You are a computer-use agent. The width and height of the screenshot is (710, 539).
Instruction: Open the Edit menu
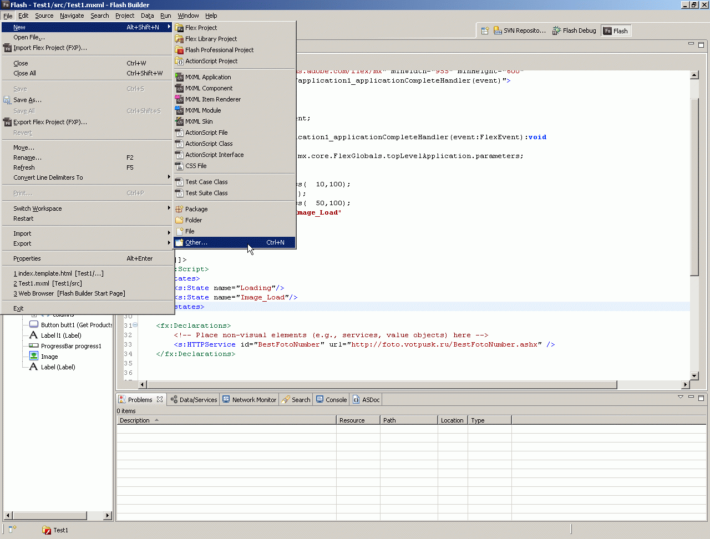[23, 16]
